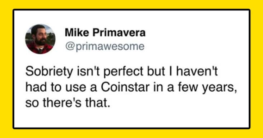Click the @ symbol in the handle
Image resolution: width=263 pixels, height=138 pixels.
pyautogui.click(x=69, y=47)
